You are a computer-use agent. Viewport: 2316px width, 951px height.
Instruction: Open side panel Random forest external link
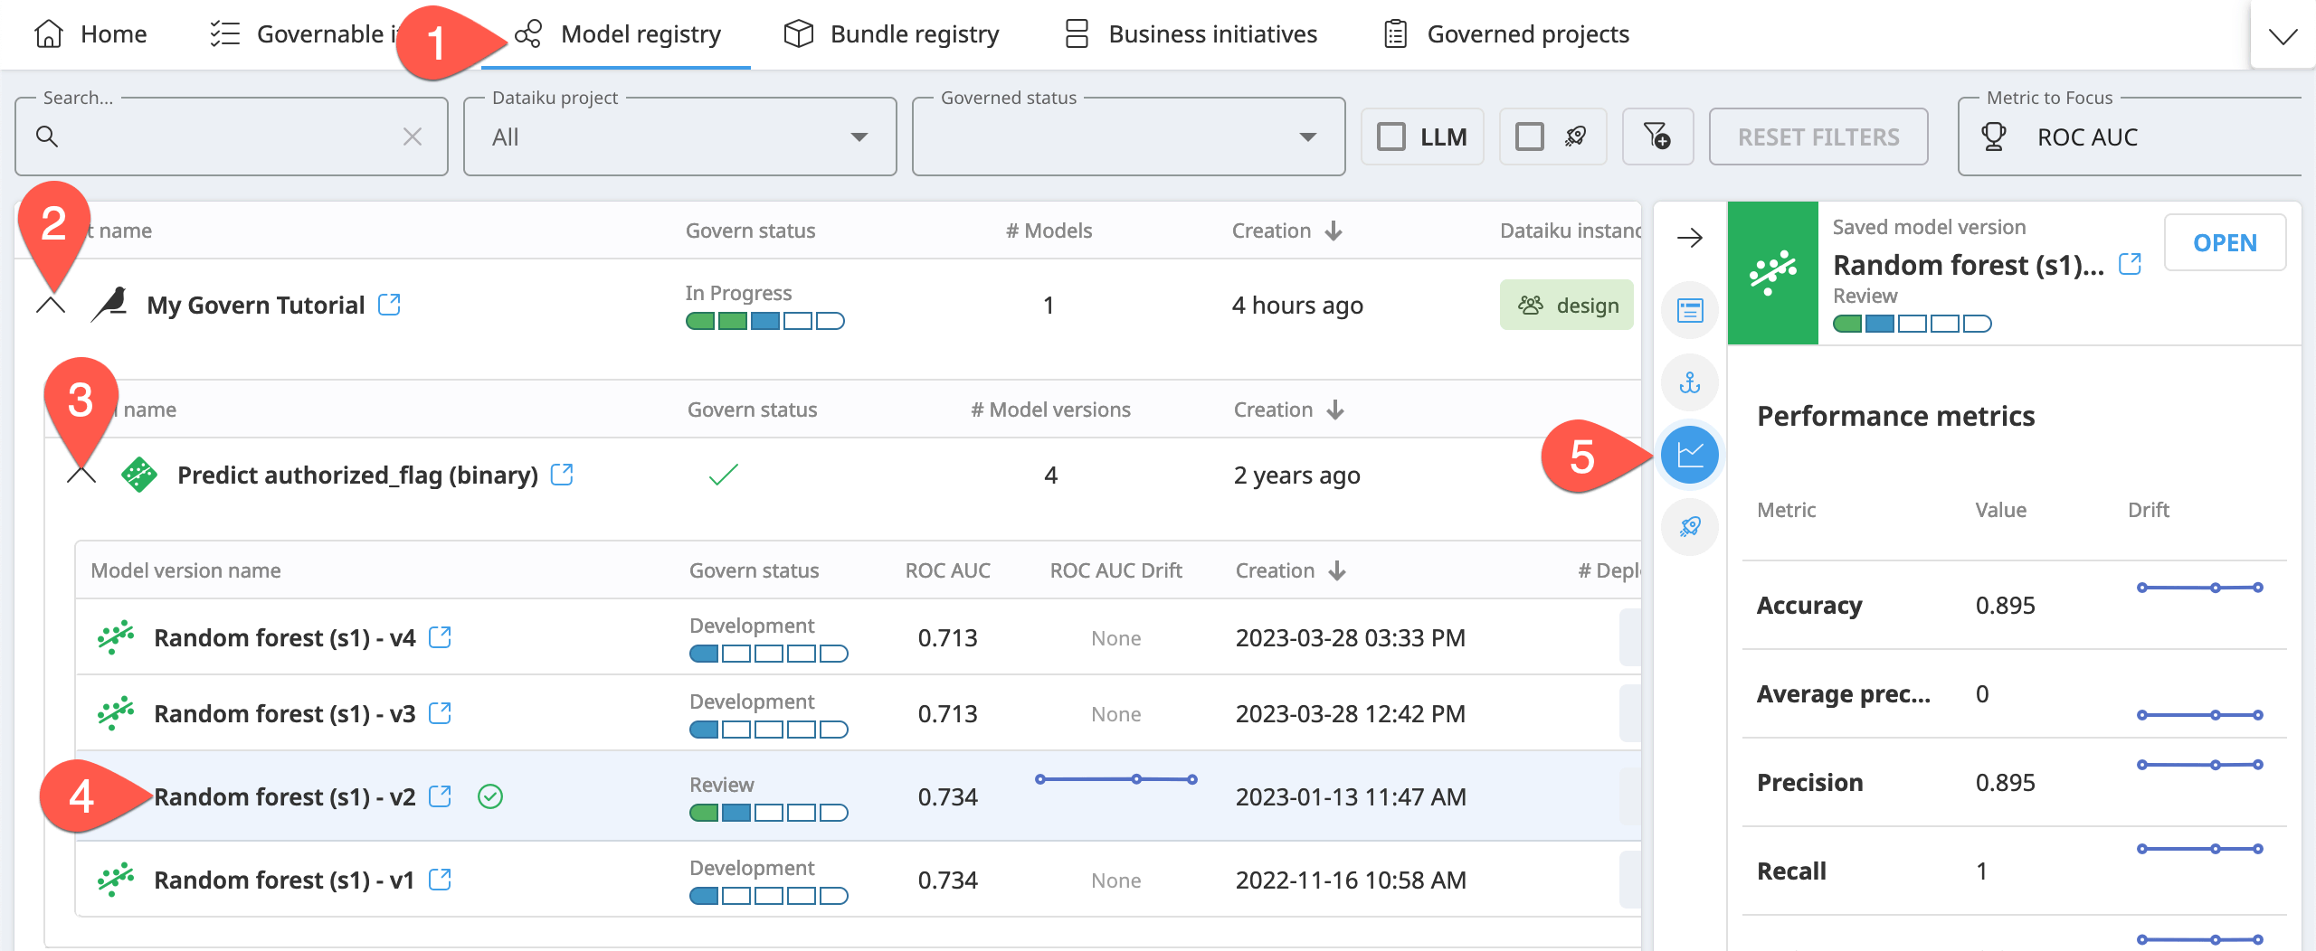click(x=2130, y=264)
